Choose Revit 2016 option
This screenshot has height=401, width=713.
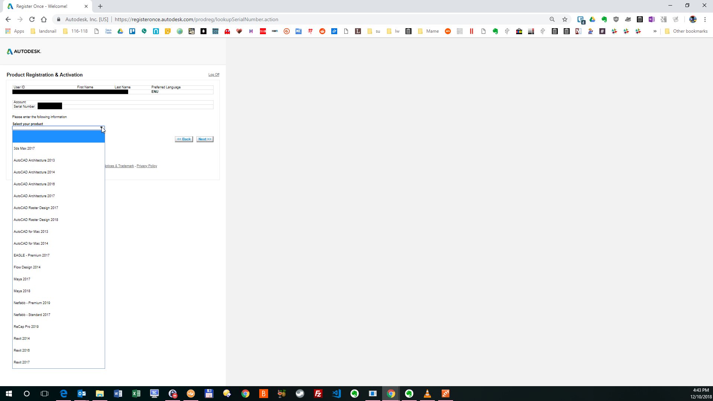(59, 351)
